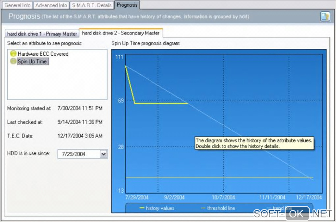336x222 pixels.
Task: Click the history values legend label
Action: point(160,208)
